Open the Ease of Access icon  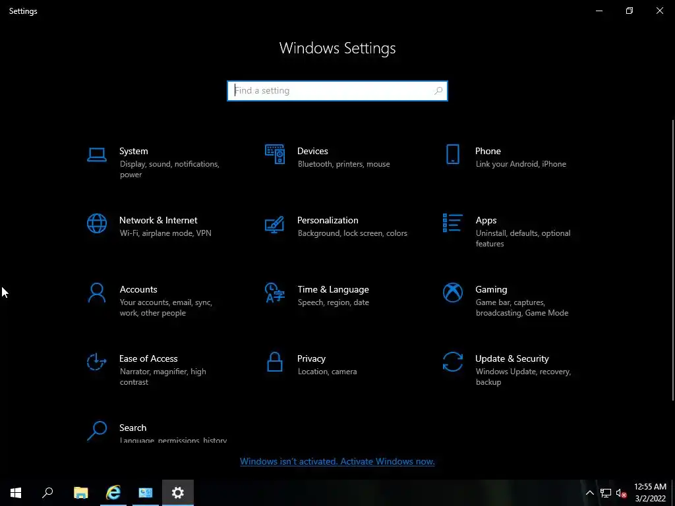[96, 362]
